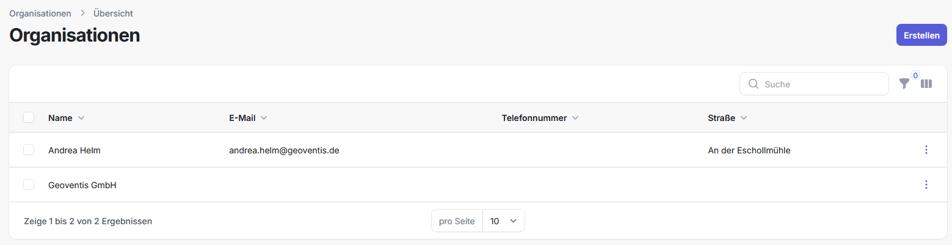The height and width of the screenshot is (245, 952).
Task: Go to Organisationen breadcrumb link
Action: pyautogui.click(x=40, y=13)
